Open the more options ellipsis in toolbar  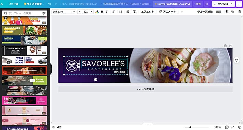[182, 12]
